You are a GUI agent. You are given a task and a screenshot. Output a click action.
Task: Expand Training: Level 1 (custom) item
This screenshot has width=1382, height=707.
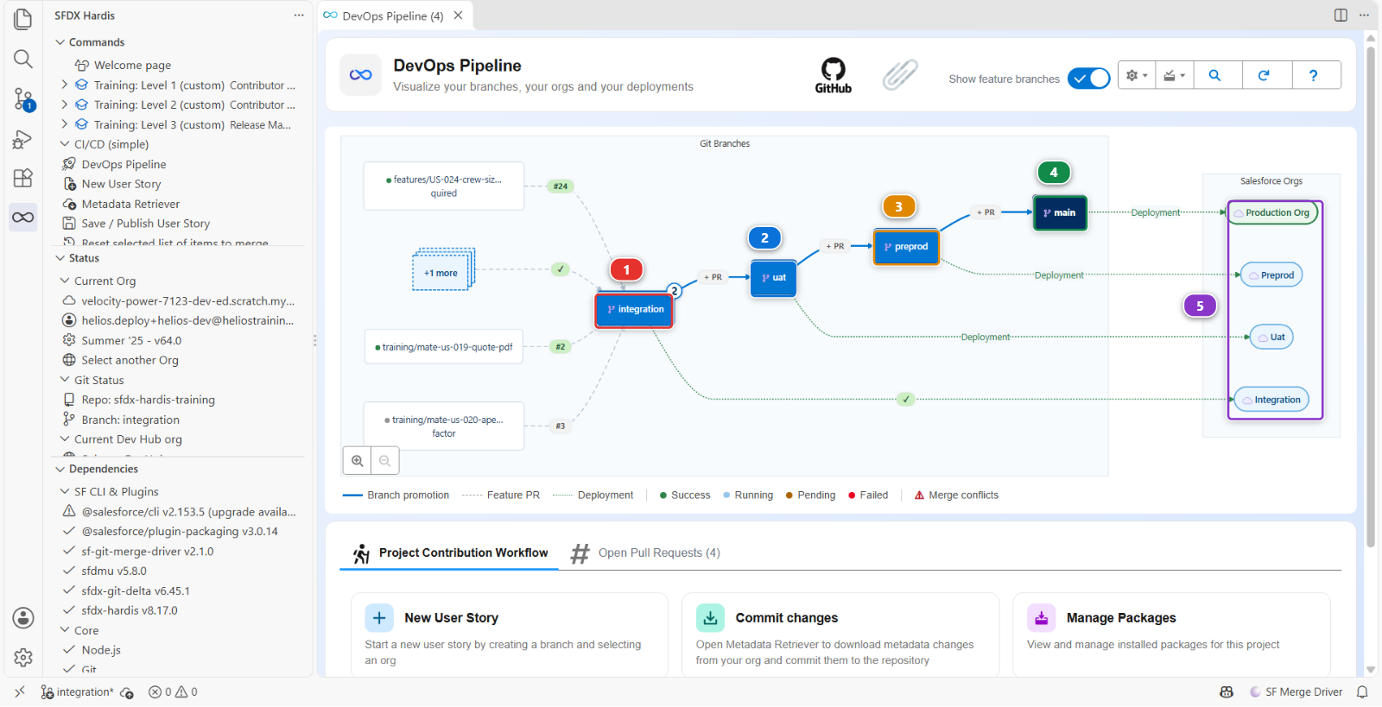tap(64, 85)
